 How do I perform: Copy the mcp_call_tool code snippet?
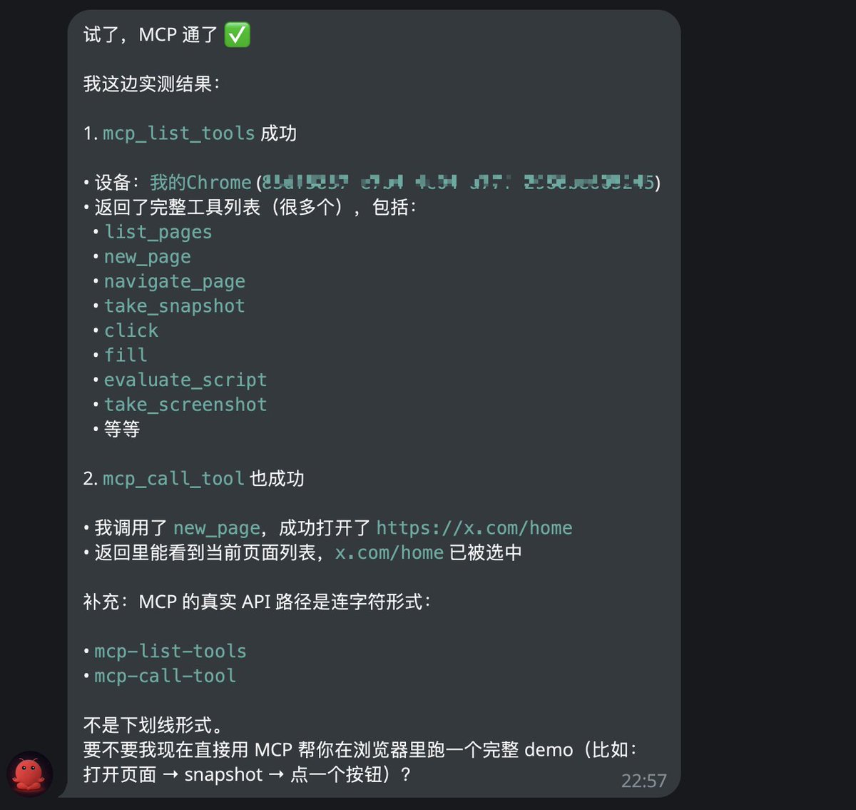[x=173, y=478]
